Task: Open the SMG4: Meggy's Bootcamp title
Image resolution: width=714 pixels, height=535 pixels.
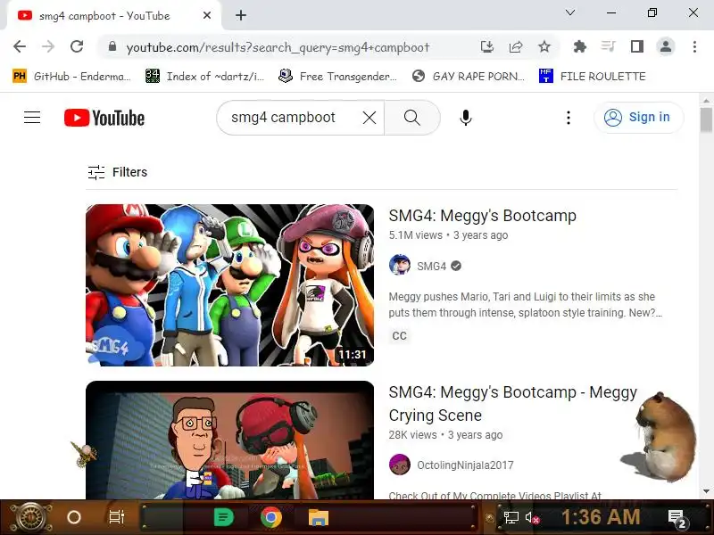Action: click(483, 216)
